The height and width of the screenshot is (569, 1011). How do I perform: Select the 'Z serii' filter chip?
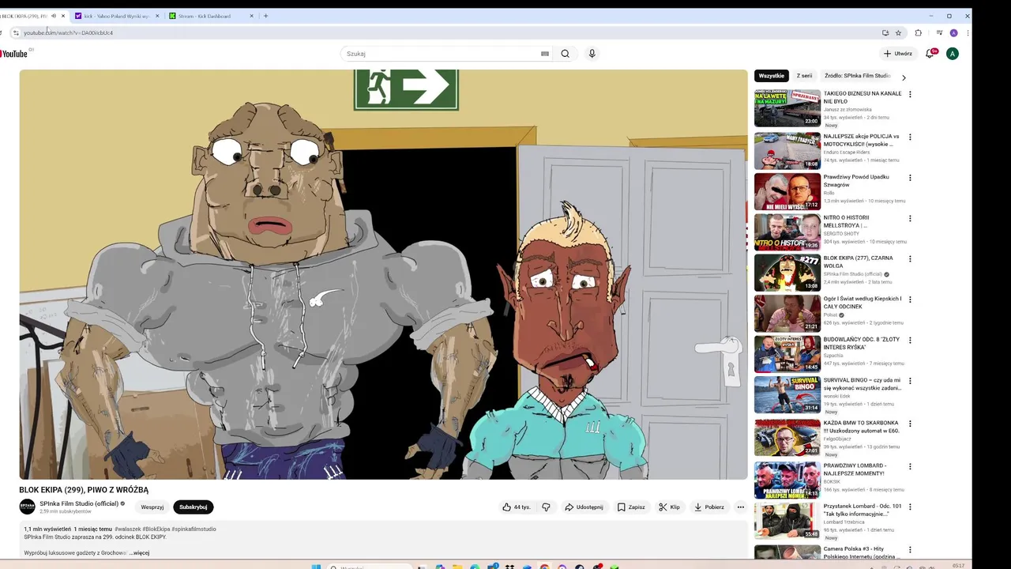click(804, 76)
